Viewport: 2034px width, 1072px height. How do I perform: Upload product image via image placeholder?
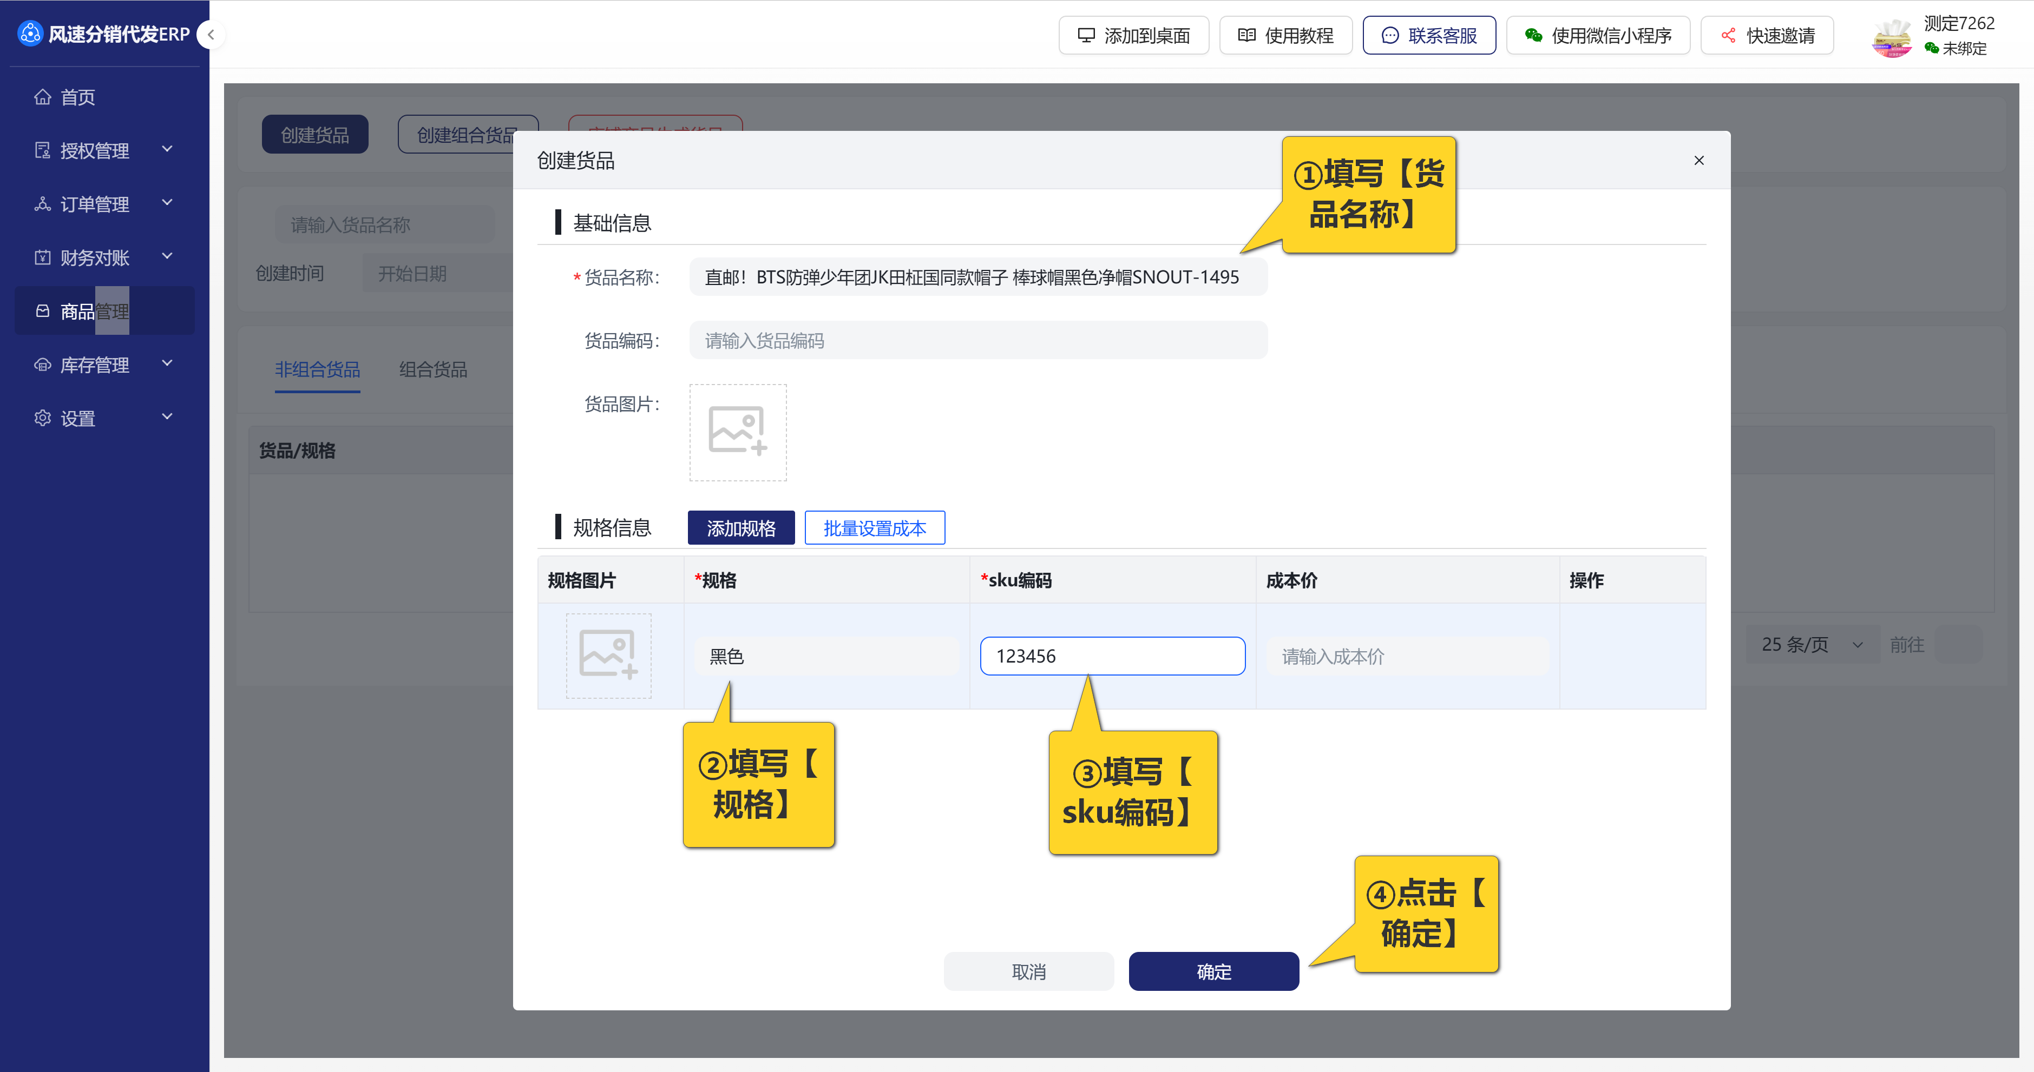coord(738,432)
